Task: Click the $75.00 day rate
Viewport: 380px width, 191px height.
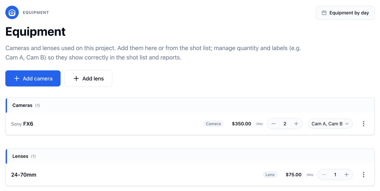Action: click(x=294, y=175)
